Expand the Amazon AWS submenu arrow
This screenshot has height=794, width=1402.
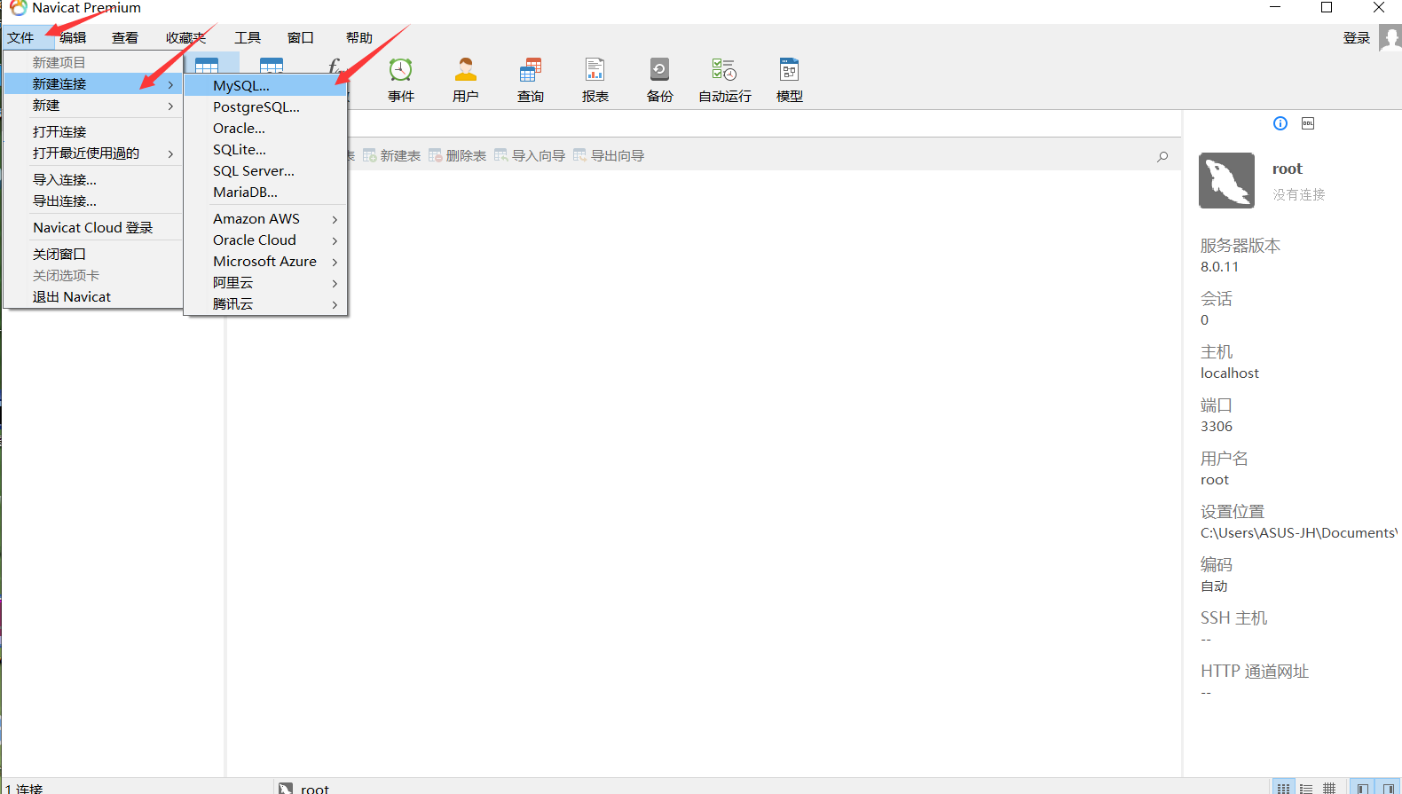[335, 219]
